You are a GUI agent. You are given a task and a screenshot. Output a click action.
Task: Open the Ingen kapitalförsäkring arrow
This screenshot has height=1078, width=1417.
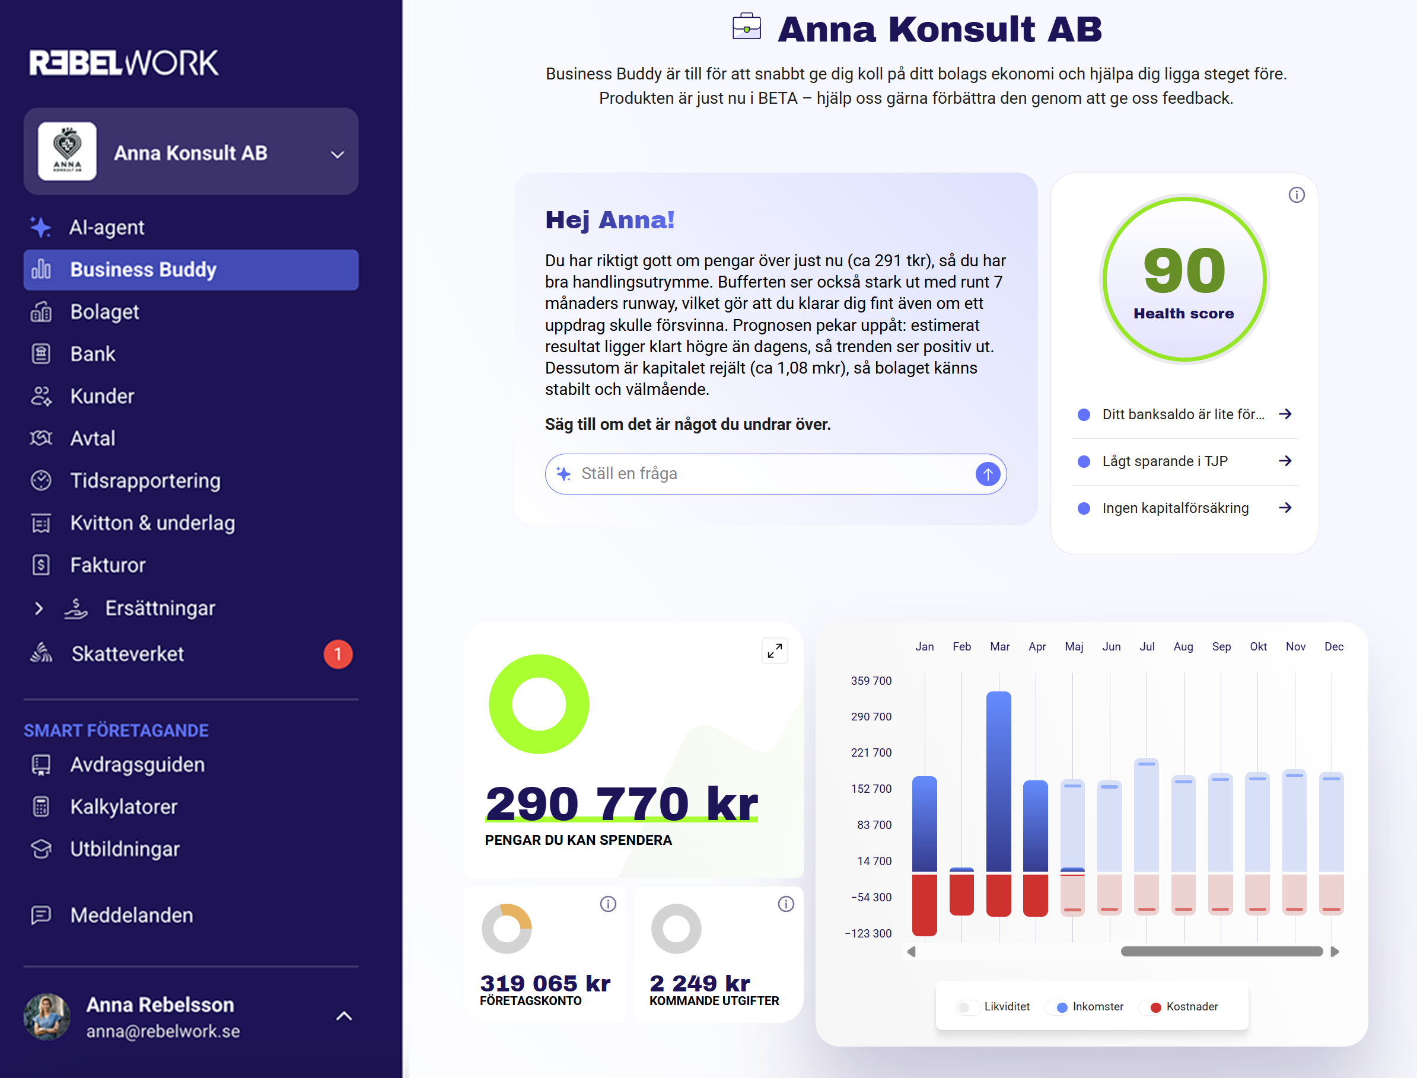(1285, 508)
